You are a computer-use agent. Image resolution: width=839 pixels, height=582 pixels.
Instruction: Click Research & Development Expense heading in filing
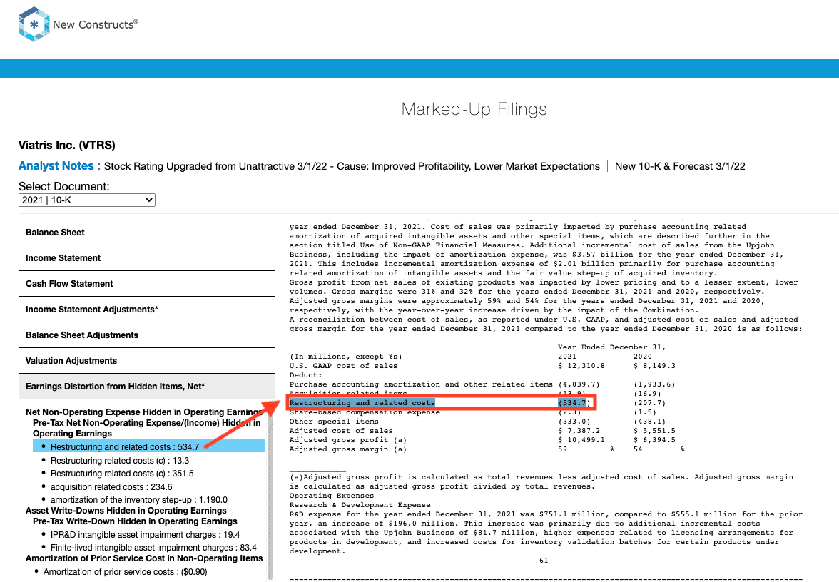360,505
